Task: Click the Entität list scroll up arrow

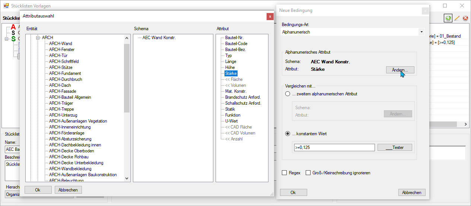Action: (x=127, y=38)
